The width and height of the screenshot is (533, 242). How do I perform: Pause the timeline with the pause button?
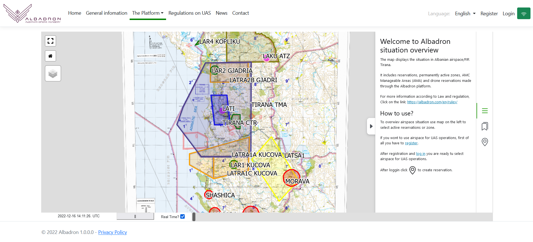pos(135,216)
